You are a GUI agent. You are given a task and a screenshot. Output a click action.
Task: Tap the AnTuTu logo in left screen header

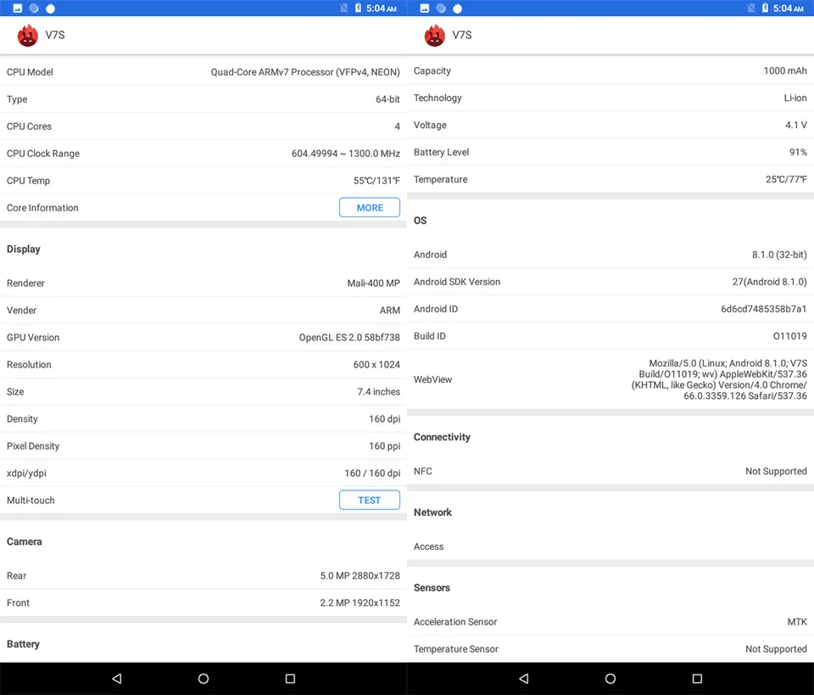click(x=27, y=36)
